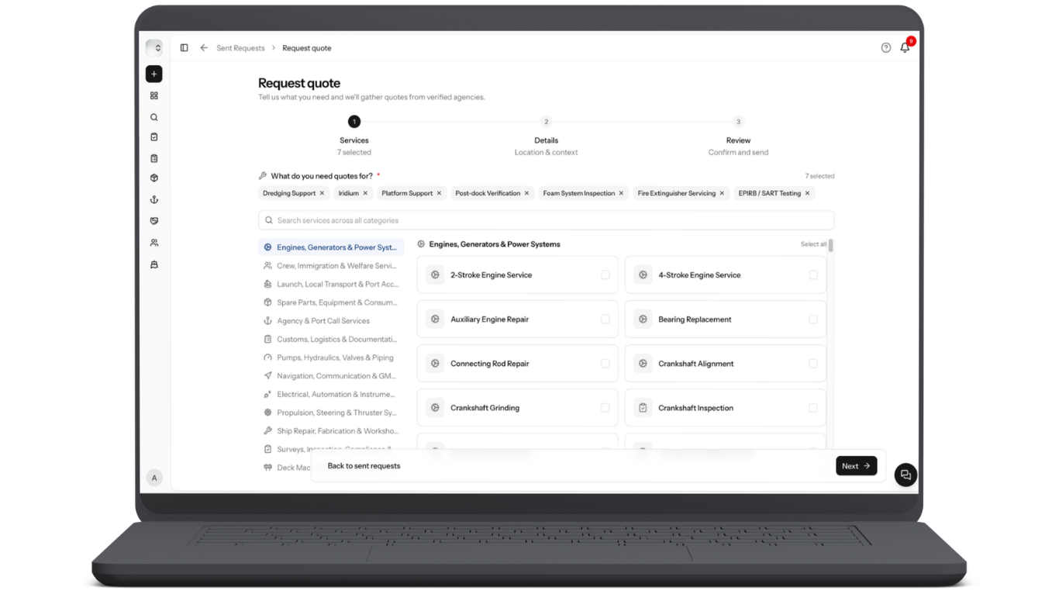Select Ship Repair, Fabrication & Workshop category
The width and height of the screenshot is (1059, 594).
pyautogui.click(x=331, y=431)
